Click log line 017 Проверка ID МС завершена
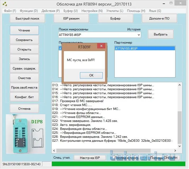The height and width of the screenshot is (169, 189). point(78,101)
